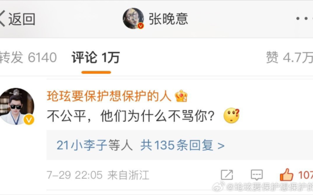Click the verified badge on 张晚意's avatar
The height and width of the screenshot is (195, 313).
[141, 26]
